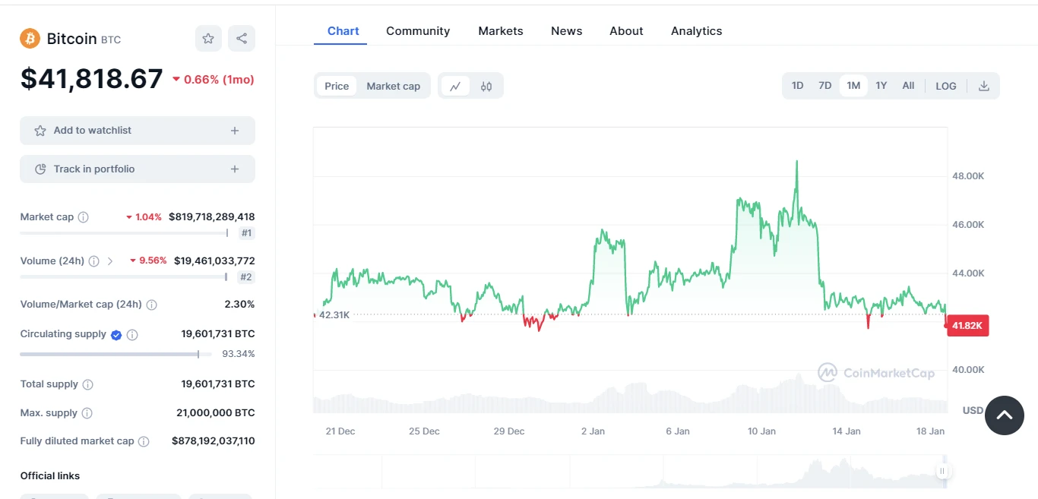Expand Volume (24h) chevron arrow
1038x499 pixels.
110,261
